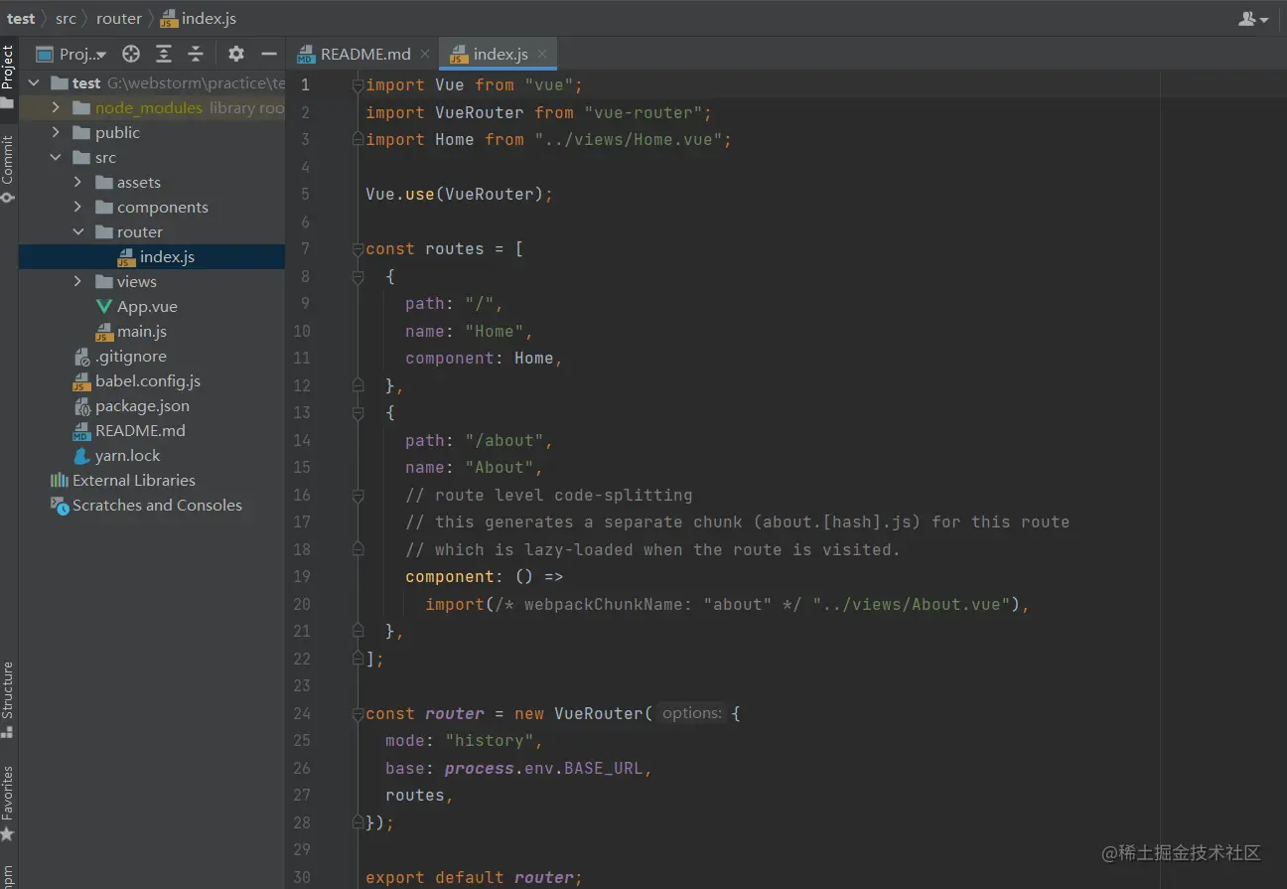Close the README.md editor tab
Viewport: 1287px width, 889px height.
click(x=425, y=54)
